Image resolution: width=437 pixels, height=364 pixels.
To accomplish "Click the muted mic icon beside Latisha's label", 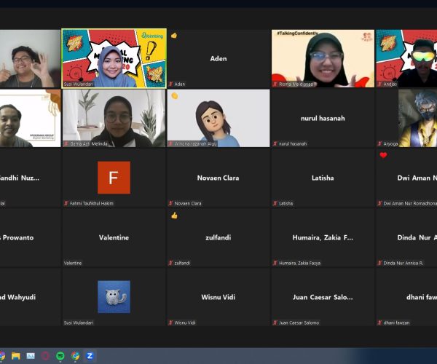I will (x=275, y=203).
